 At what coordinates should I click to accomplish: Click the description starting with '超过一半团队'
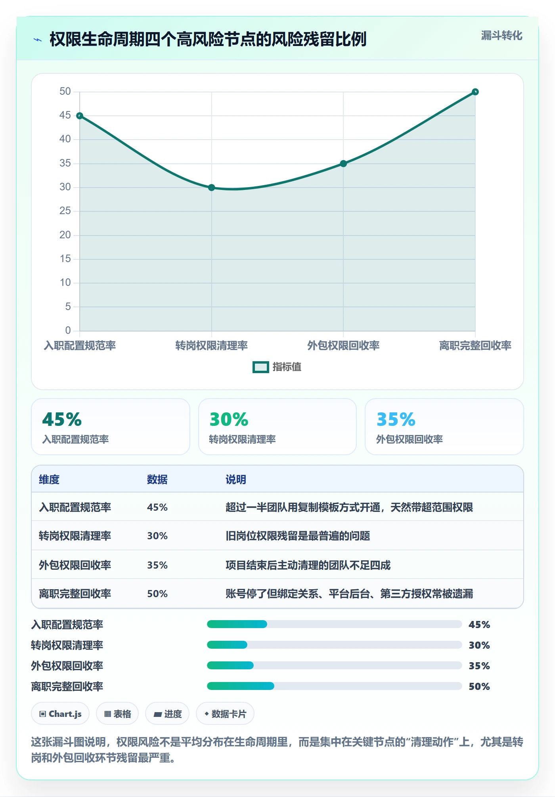tap(349, 507)
